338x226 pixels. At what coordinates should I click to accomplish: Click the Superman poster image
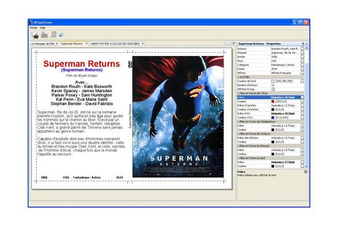coord(178,117)
